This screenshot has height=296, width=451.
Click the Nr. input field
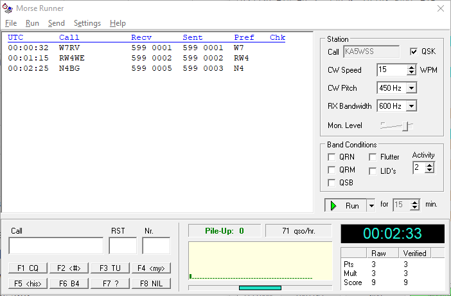156,246
